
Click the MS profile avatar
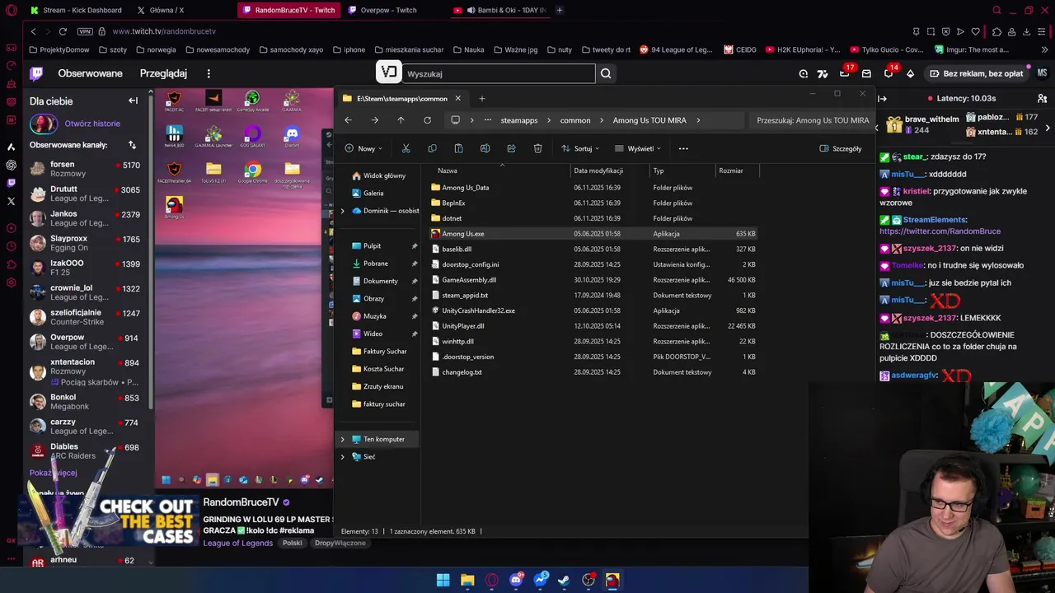[1042, 73]
